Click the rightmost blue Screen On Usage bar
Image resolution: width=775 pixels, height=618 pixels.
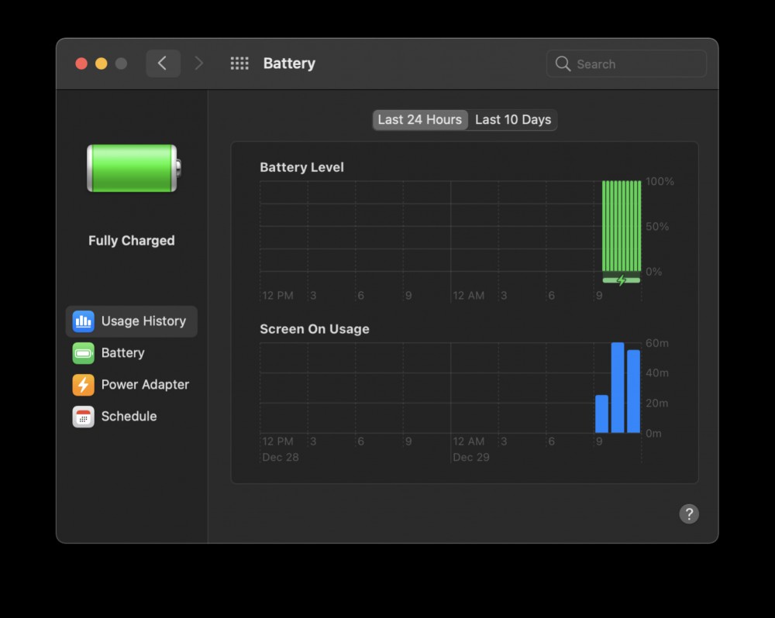(634, 391)
